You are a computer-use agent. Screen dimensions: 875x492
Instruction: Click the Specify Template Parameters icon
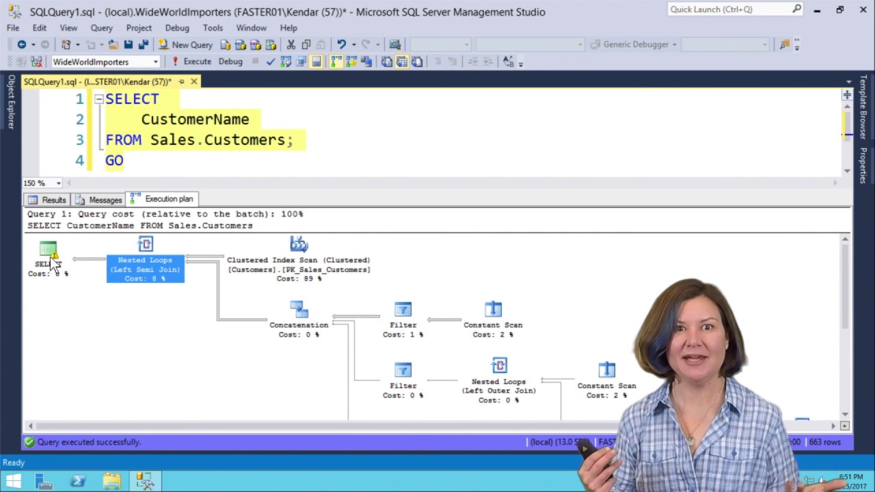coord(508,61)
